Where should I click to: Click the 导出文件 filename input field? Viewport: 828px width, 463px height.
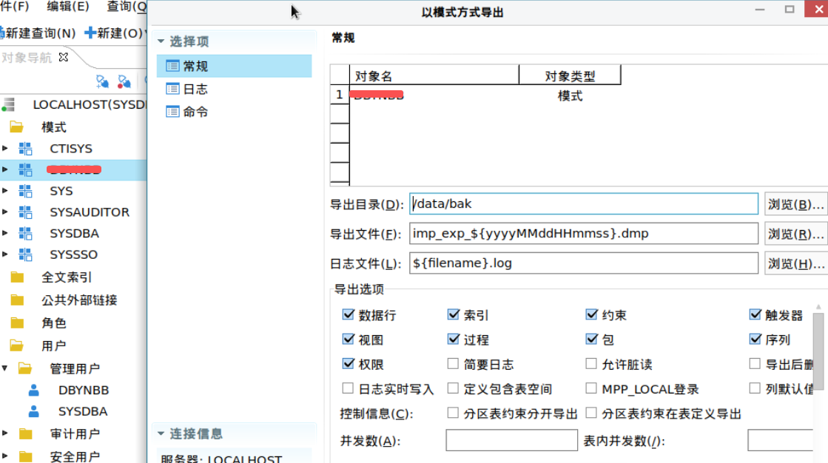click(583, 234)
